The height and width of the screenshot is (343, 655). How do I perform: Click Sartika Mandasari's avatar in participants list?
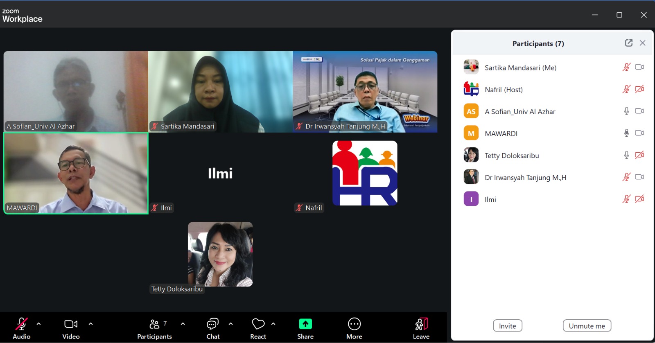471,67
